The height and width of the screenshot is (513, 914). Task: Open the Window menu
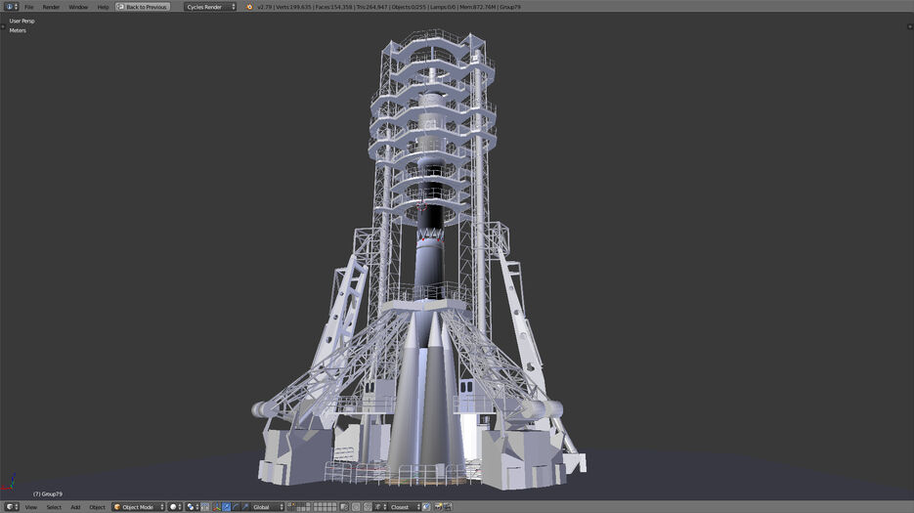pyautogui.click(x=78, y=7)
